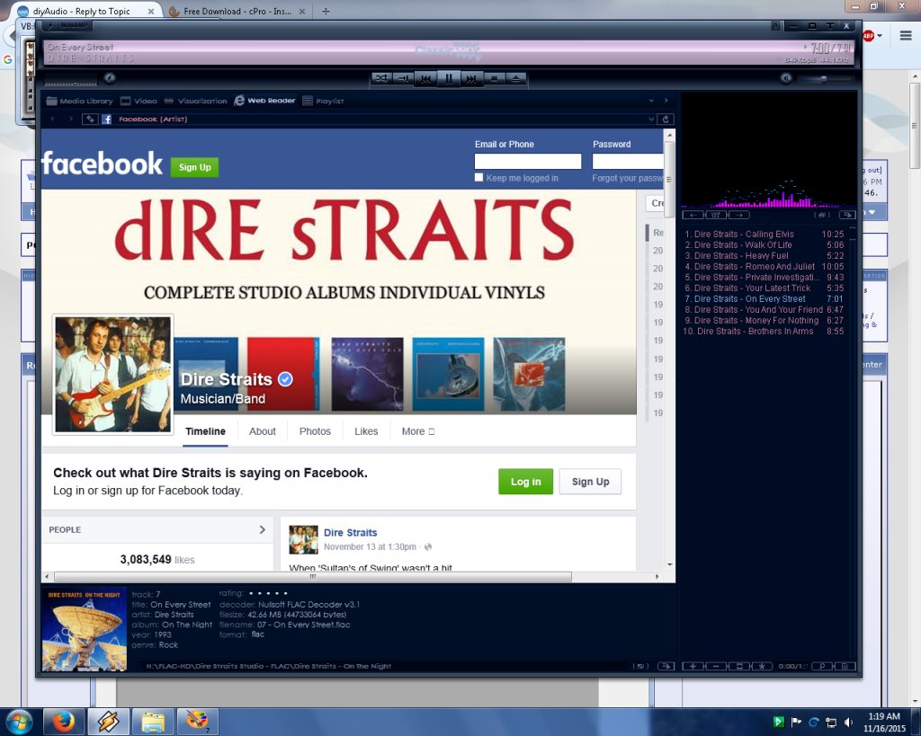Image resolution: width=921 pixels, height=736 pixels.
Task: Click the green Sign Up header button
Action: [x=194, y=167]
